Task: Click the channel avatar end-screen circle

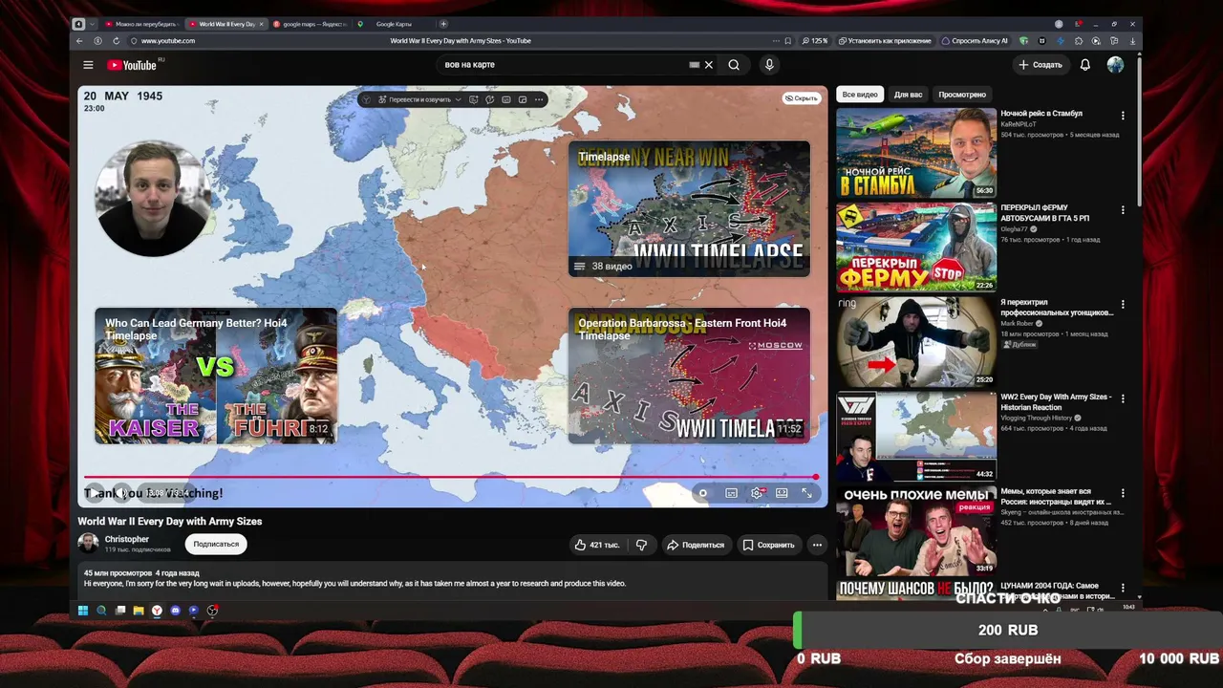Action: click(153, 199)
